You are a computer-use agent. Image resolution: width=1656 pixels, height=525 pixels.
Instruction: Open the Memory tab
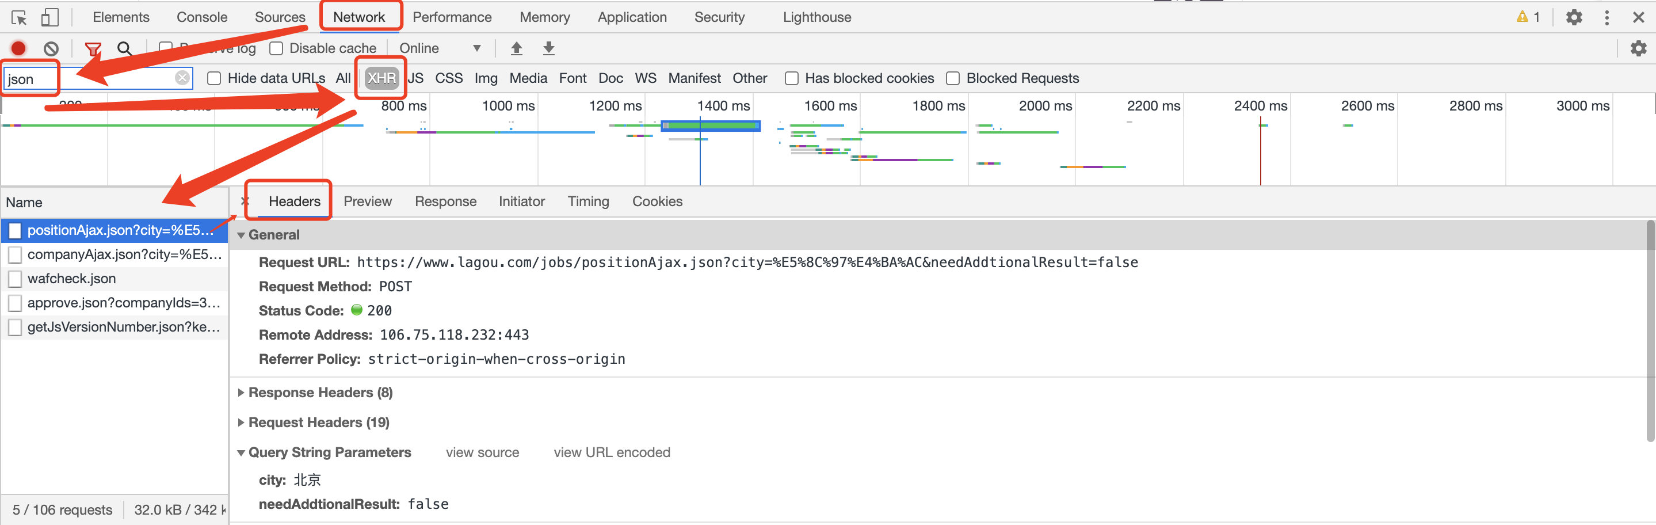pyautogui.click(x=544, y=17)
